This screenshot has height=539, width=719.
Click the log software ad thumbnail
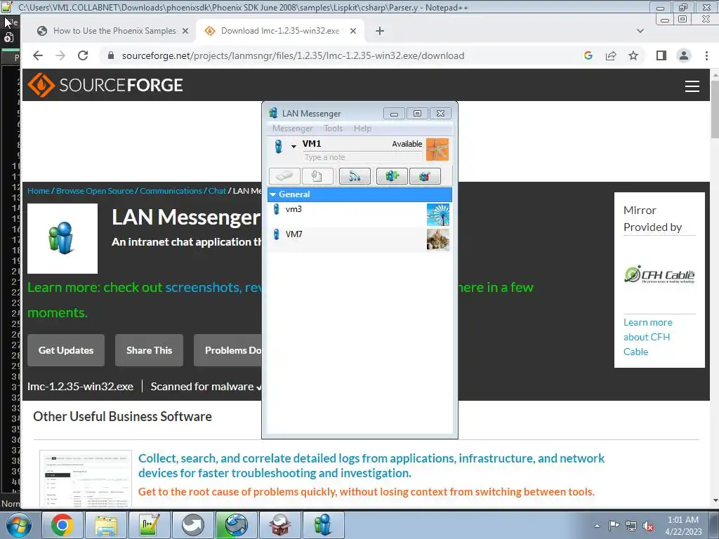tap(86, 478)
